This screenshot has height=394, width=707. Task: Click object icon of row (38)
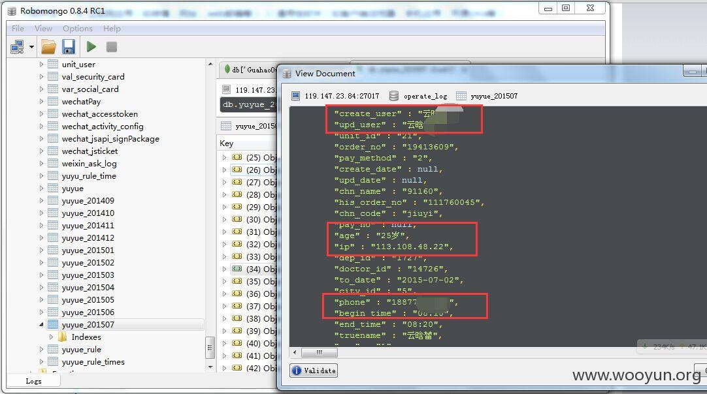[x=237, y=318]
